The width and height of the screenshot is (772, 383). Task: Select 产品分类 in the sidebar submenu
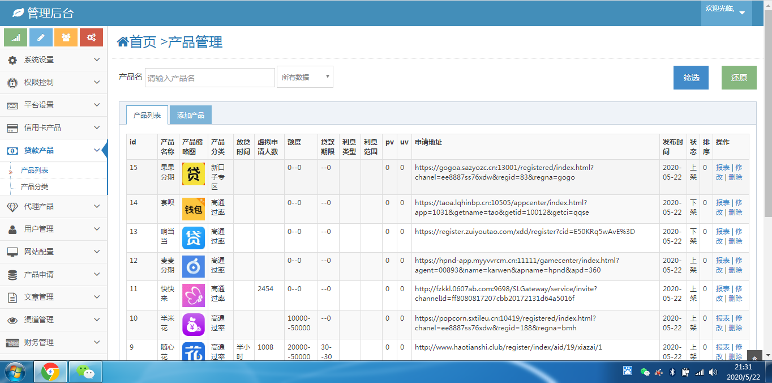pos(35,186)
